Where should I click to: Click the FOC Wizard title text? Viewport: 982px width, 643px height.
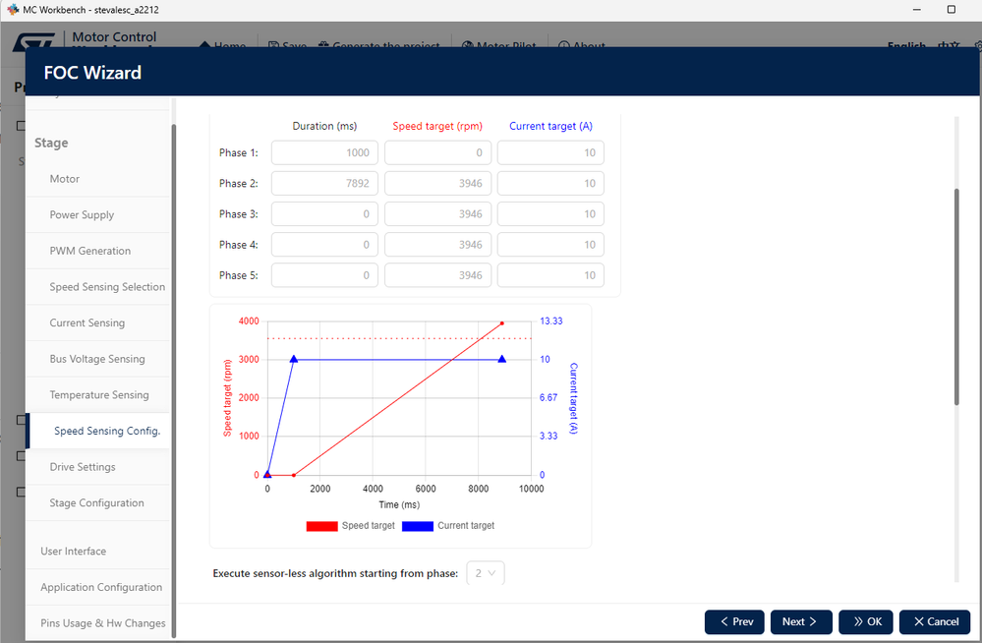point(92,73)
